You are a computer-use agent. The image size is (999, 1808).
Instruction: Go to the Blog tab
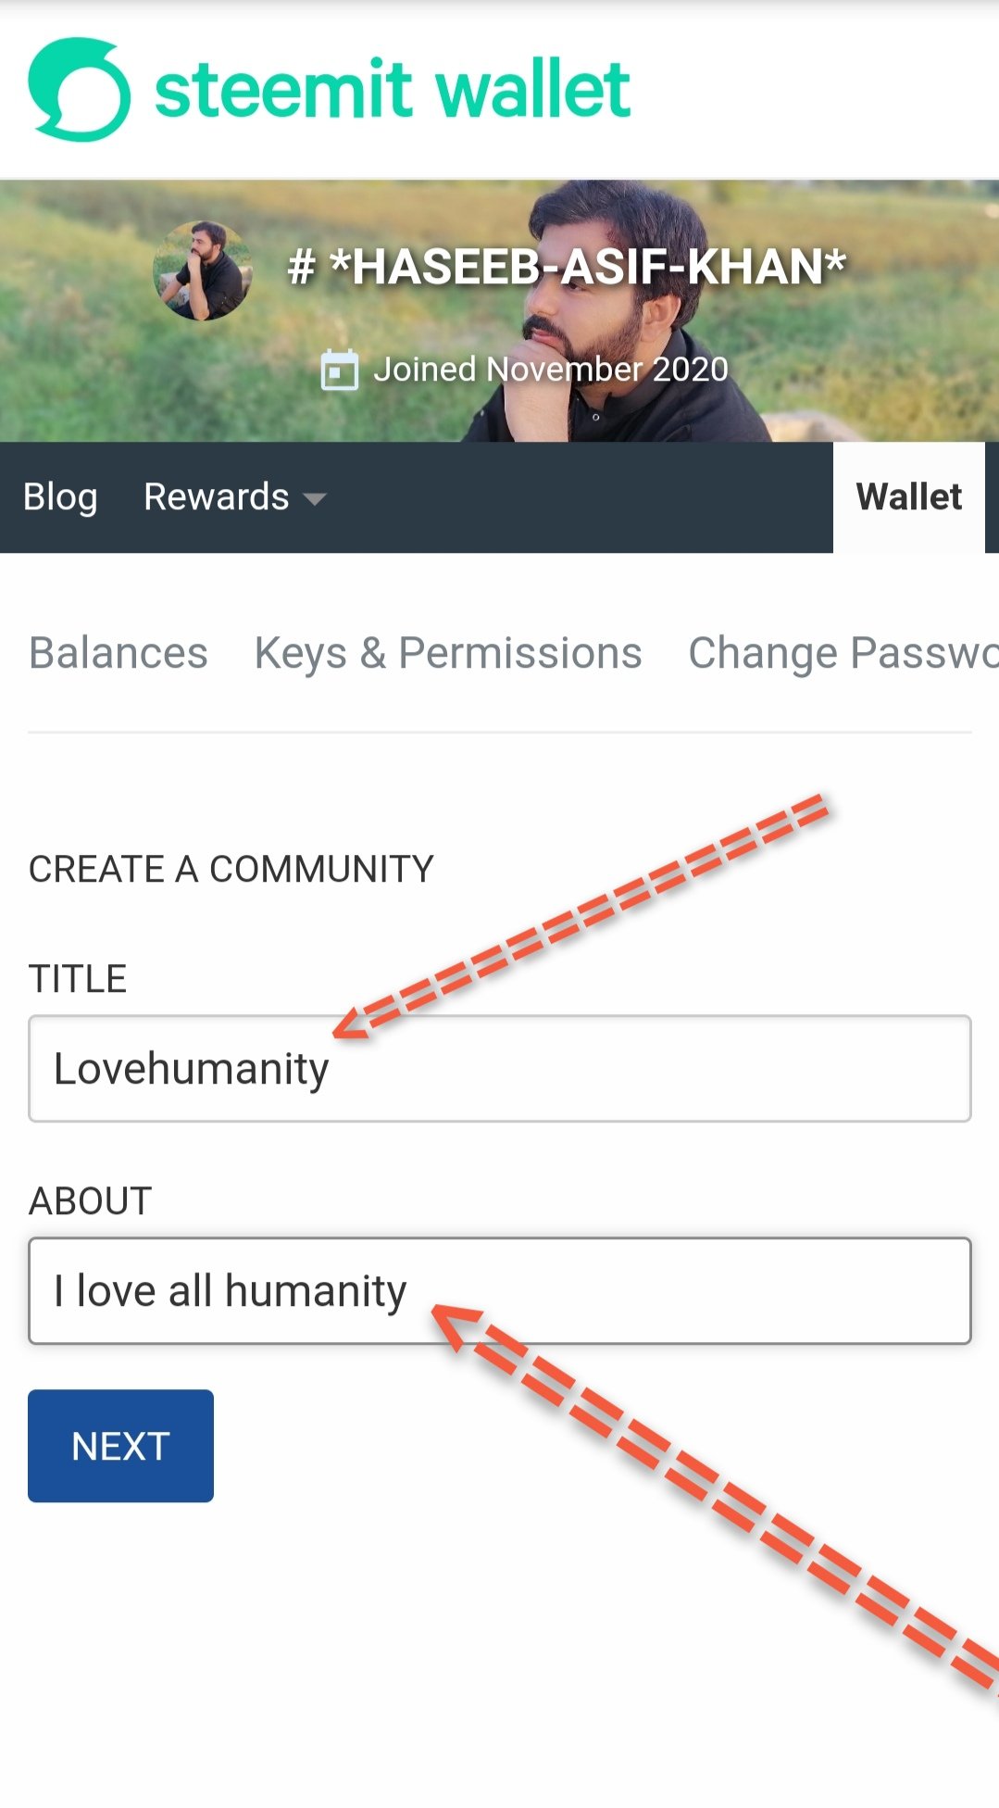click(60, 497)
